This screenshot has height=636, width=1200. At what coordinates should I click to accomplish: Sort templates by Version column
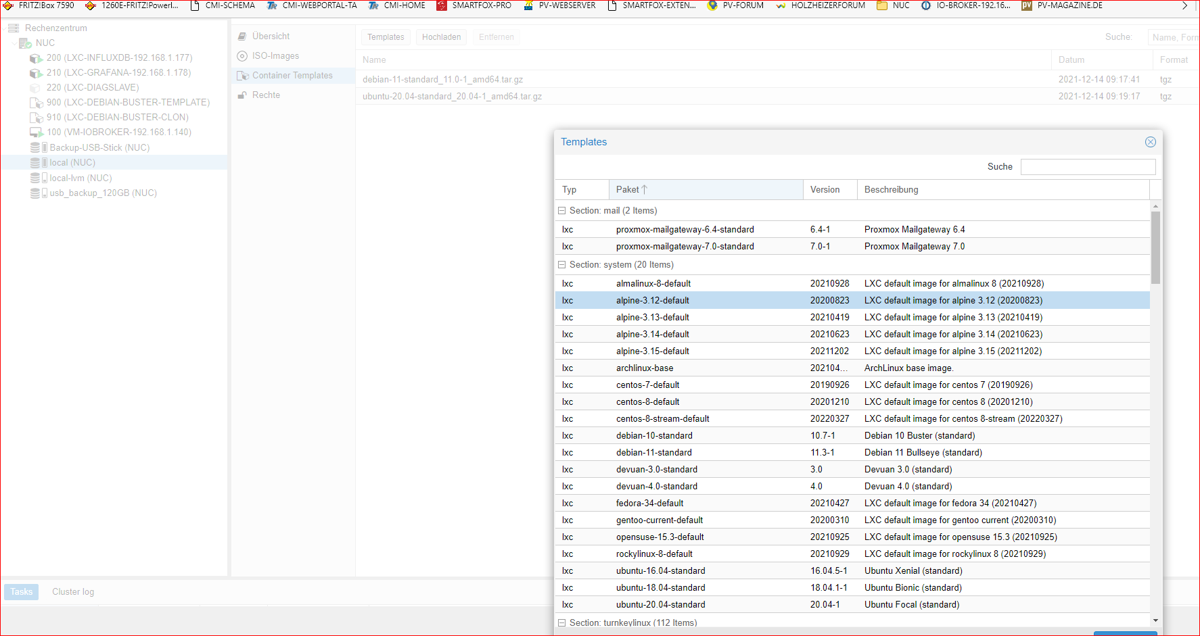click(830, 190)
